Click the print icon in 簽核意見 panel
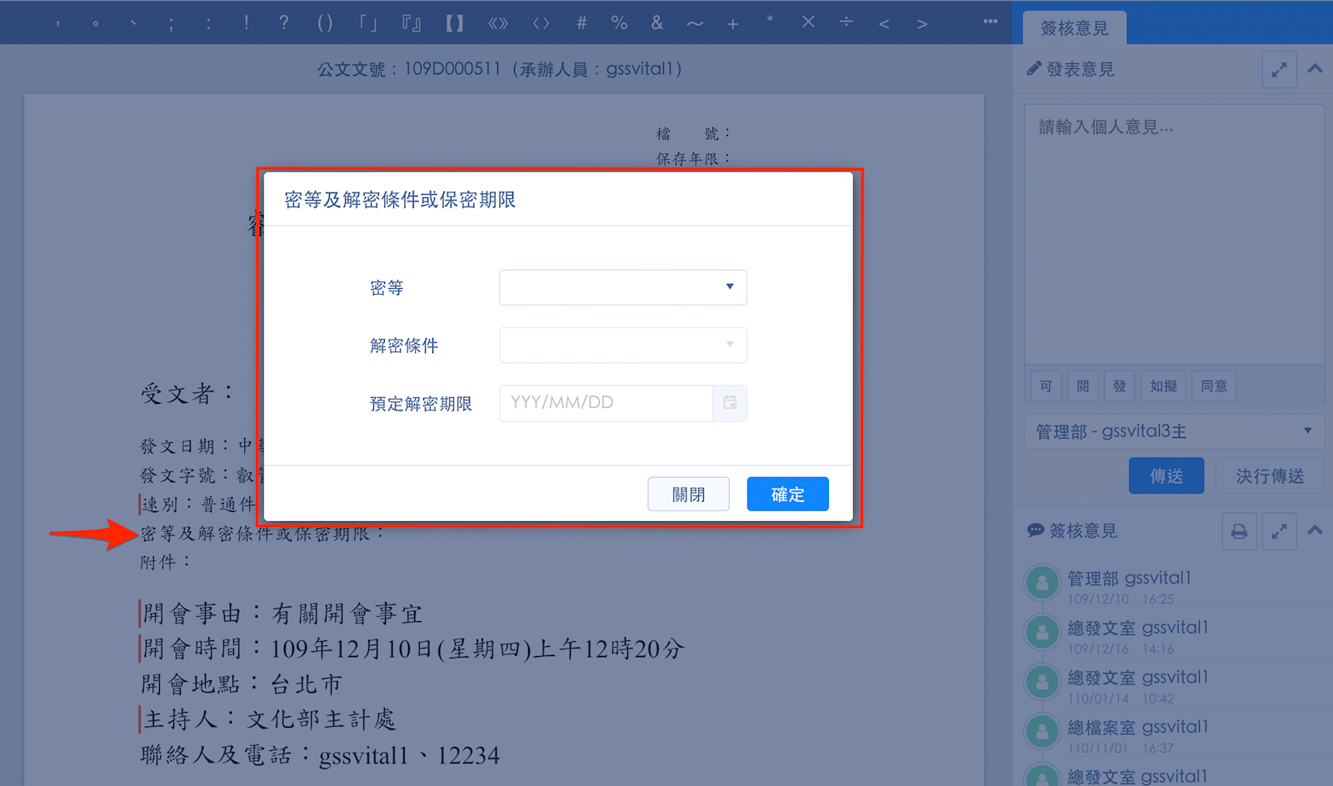Screen dimensions: 1333x786 [x=1239, y=531]
